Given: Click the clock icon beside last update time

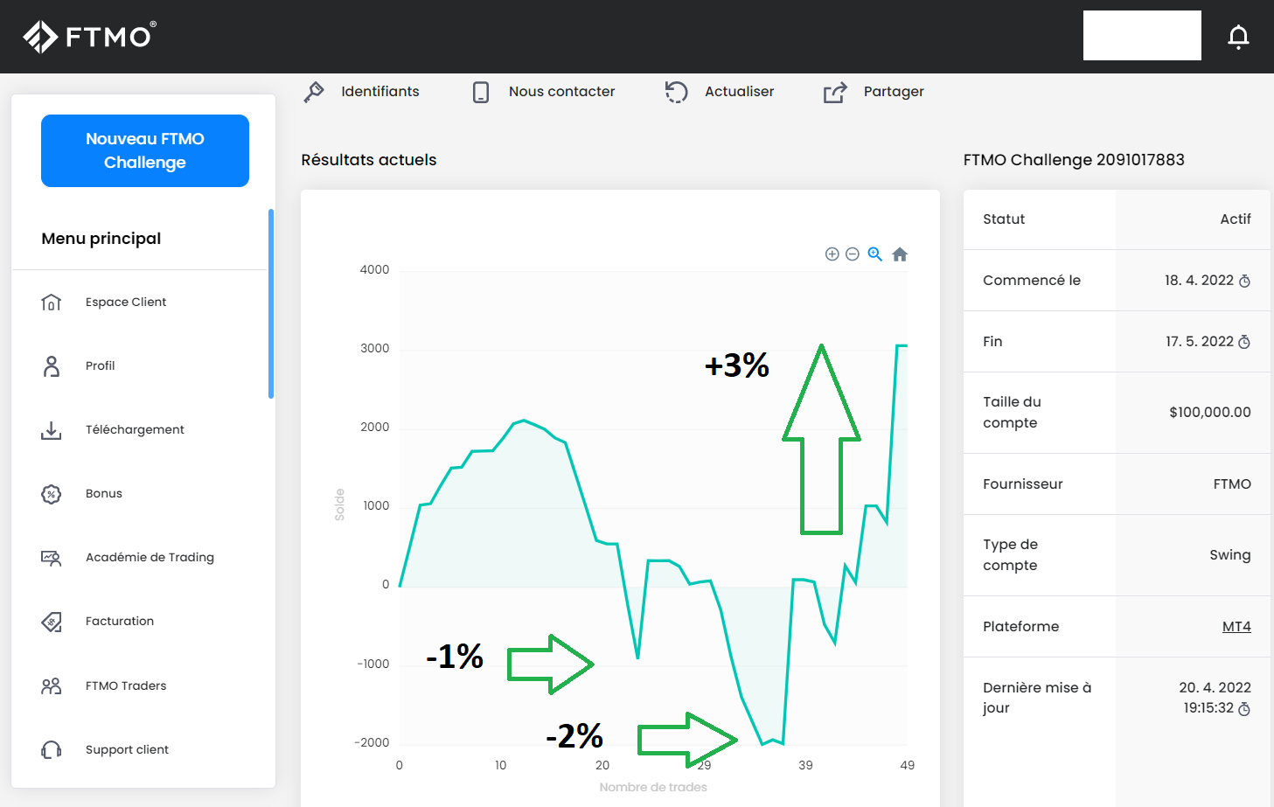Looking at the screenshot, I should pos(1244,709).
